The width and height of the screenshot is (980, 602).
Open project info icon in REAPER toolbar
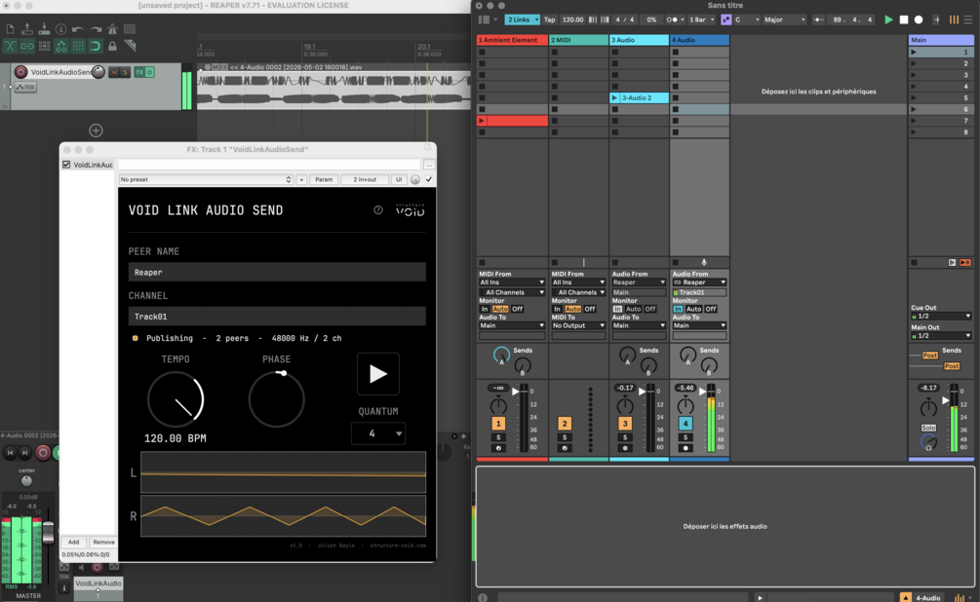pyautogui.click(x=60, y=29)
